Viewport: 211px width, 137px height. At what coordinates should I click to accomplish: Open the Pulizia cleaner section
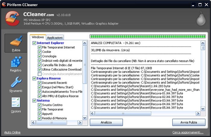[x=15, y=44]
